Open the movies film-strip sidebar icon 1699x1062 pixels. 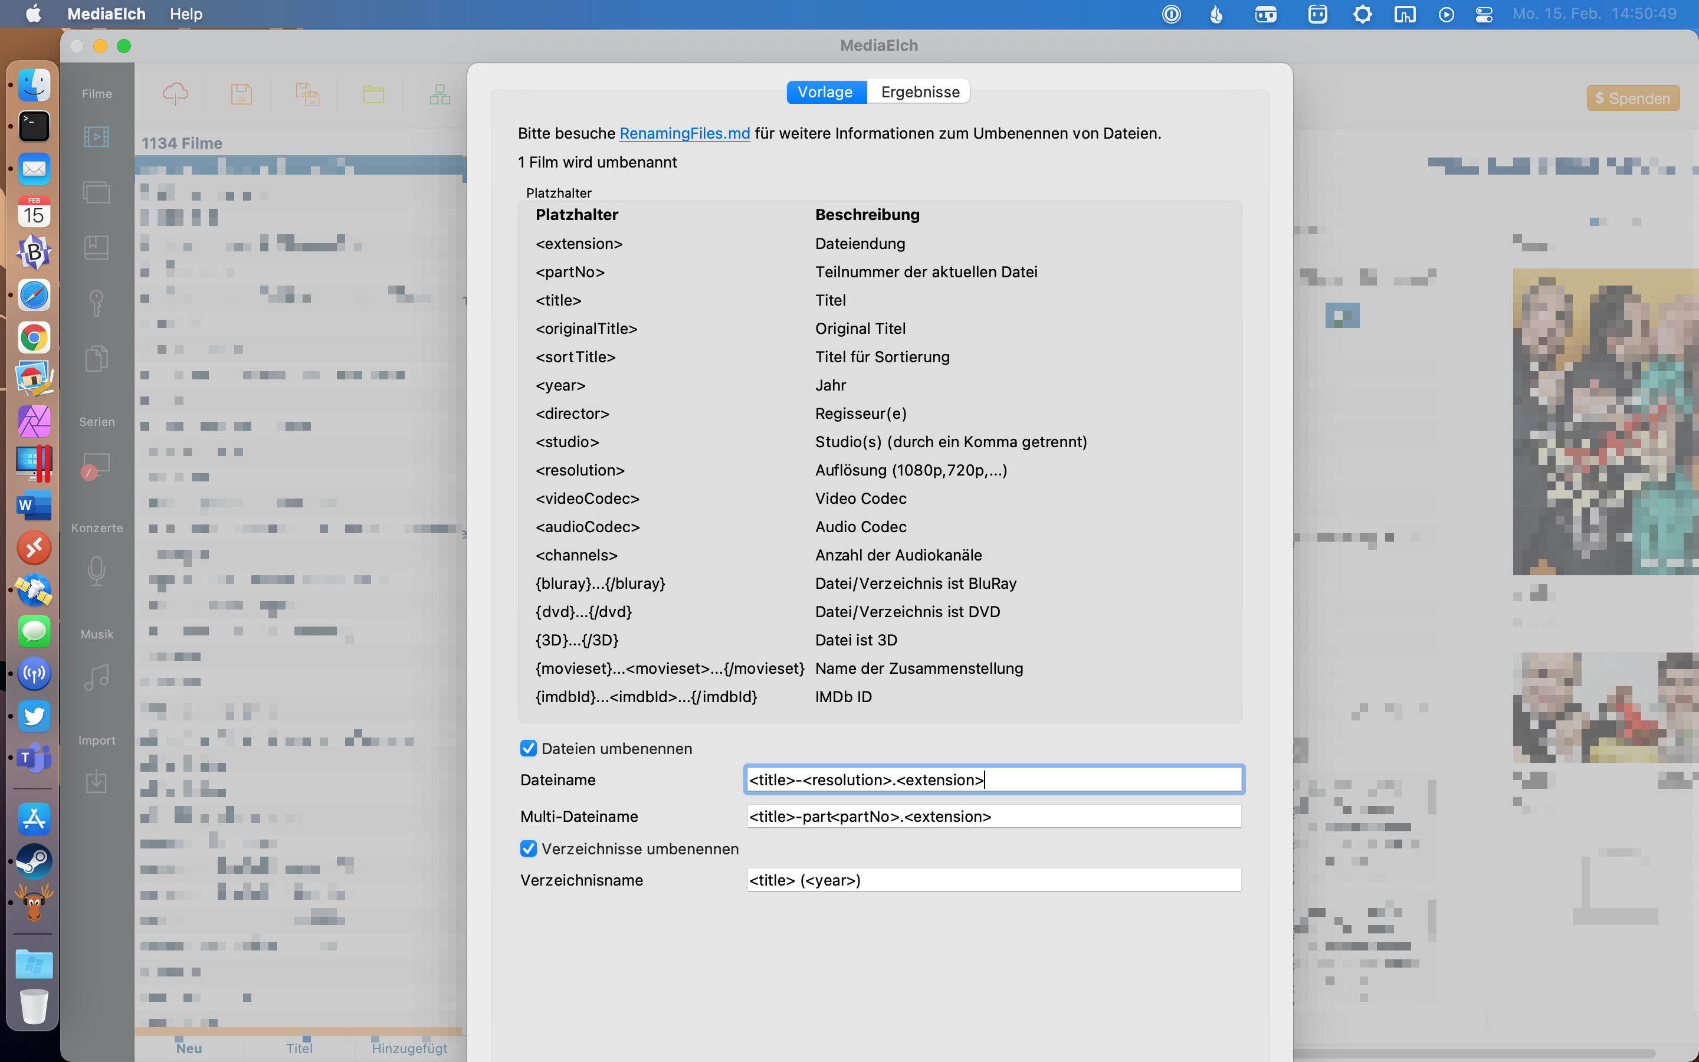(x=96, y=136)
